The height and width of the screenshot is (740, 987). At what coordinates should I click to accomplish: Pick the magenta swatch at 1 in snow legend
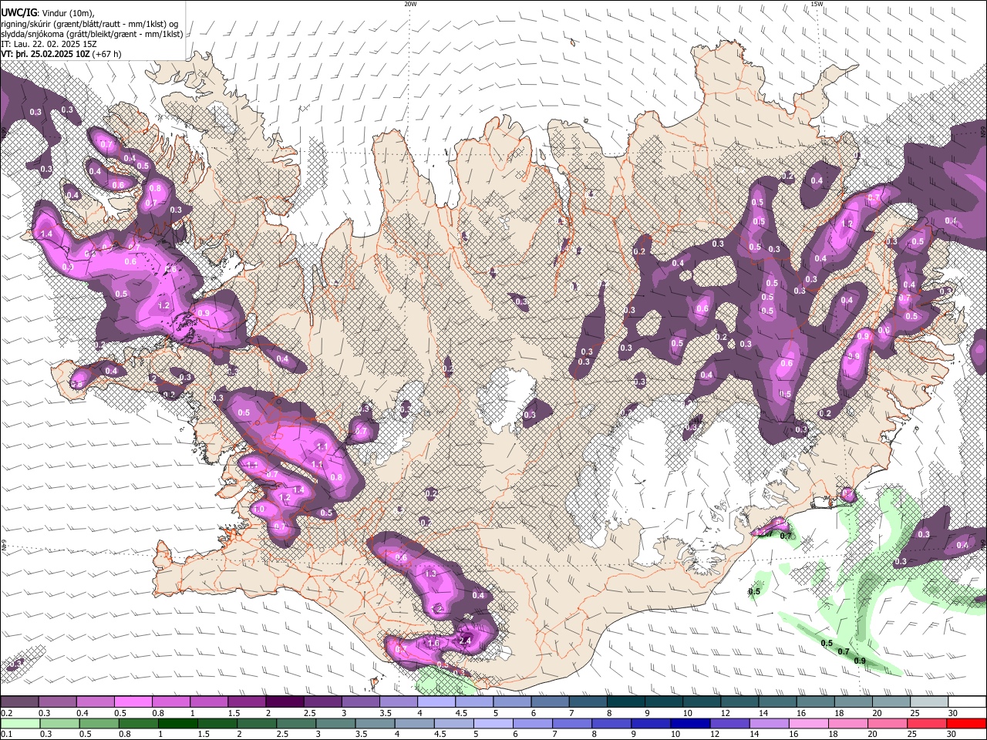click(208, 702)
